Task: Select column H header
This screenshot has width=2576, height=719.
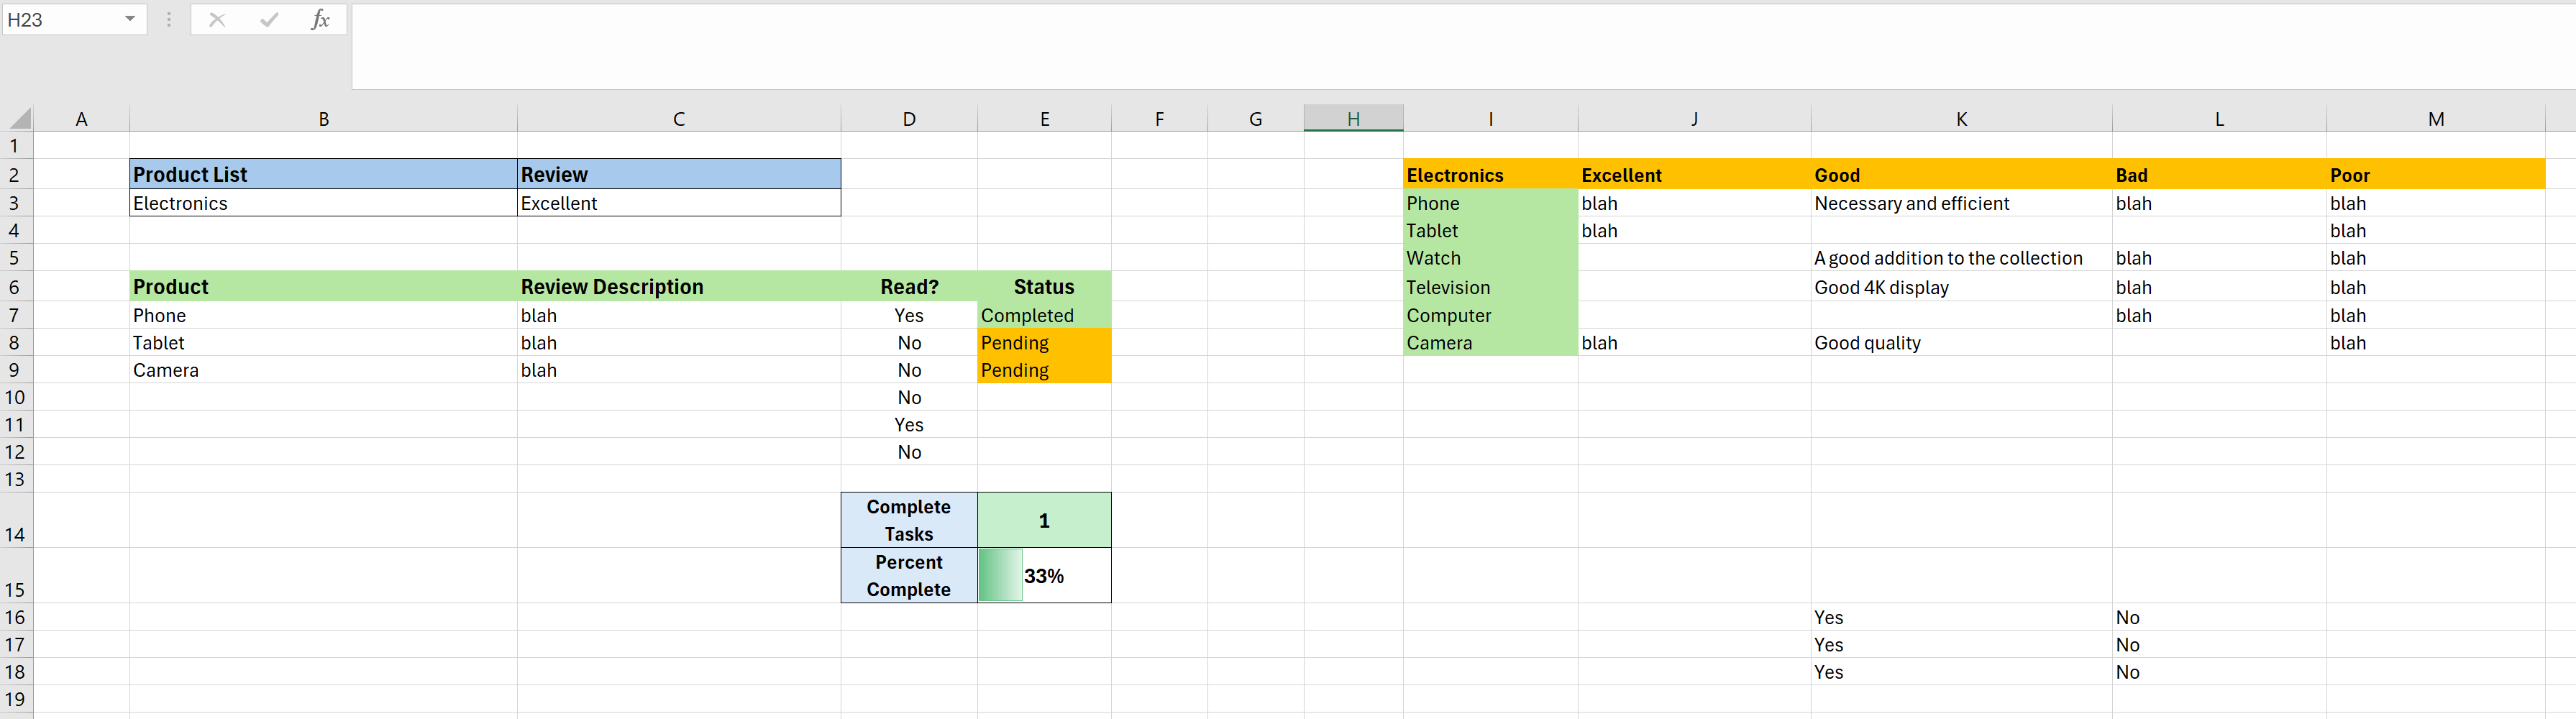Action: 1352,119
